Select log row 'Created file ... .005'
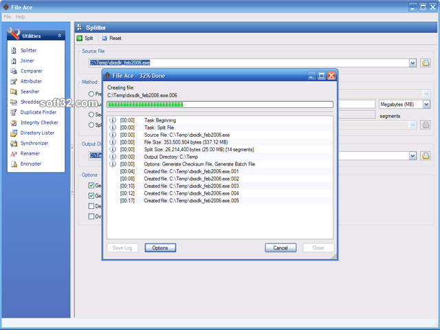 click(x=220, y=201)
